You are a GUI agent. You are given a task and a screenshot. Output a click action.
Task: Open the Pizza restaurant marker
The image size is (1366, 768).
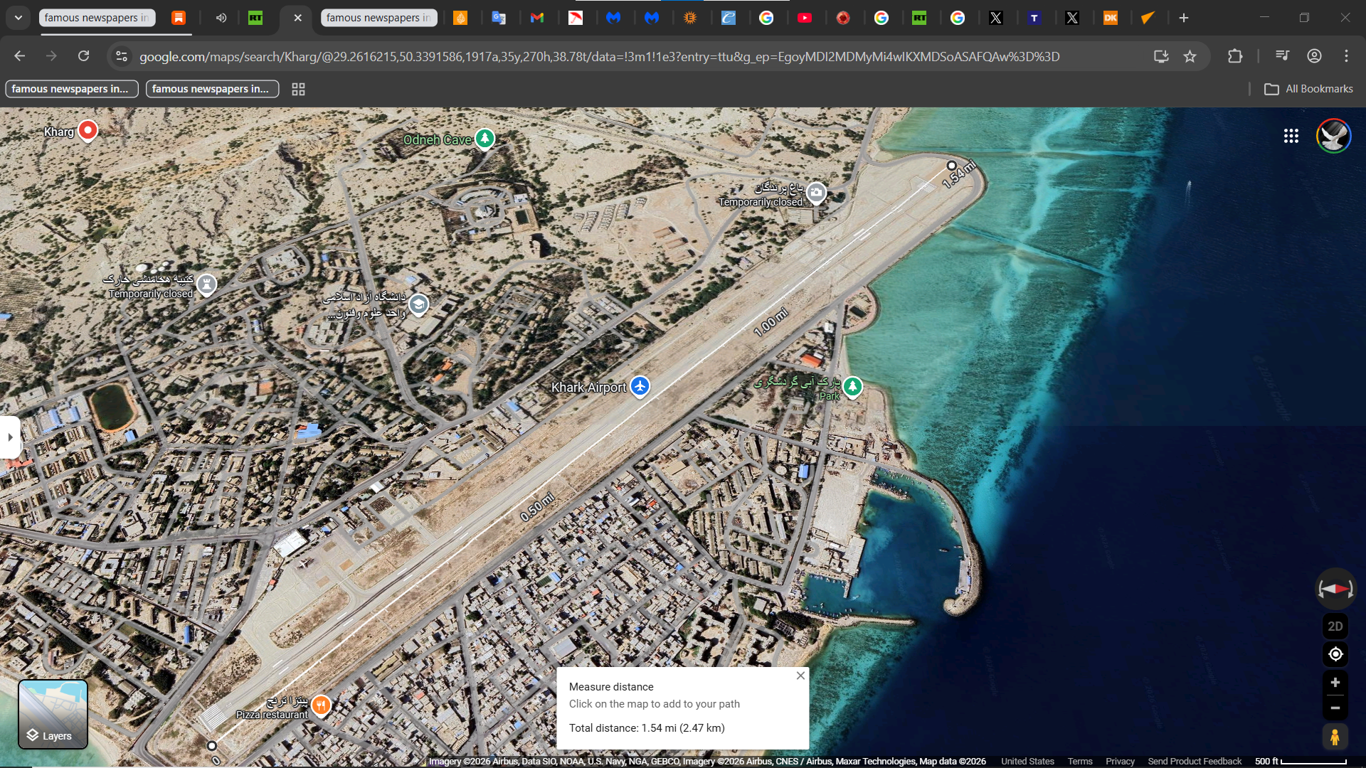[321, 705]
